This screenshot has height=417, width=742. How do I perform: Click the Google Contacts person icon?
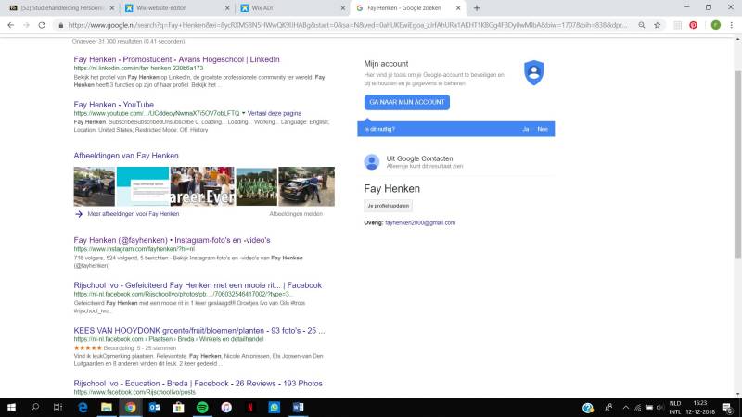(372, 161)
